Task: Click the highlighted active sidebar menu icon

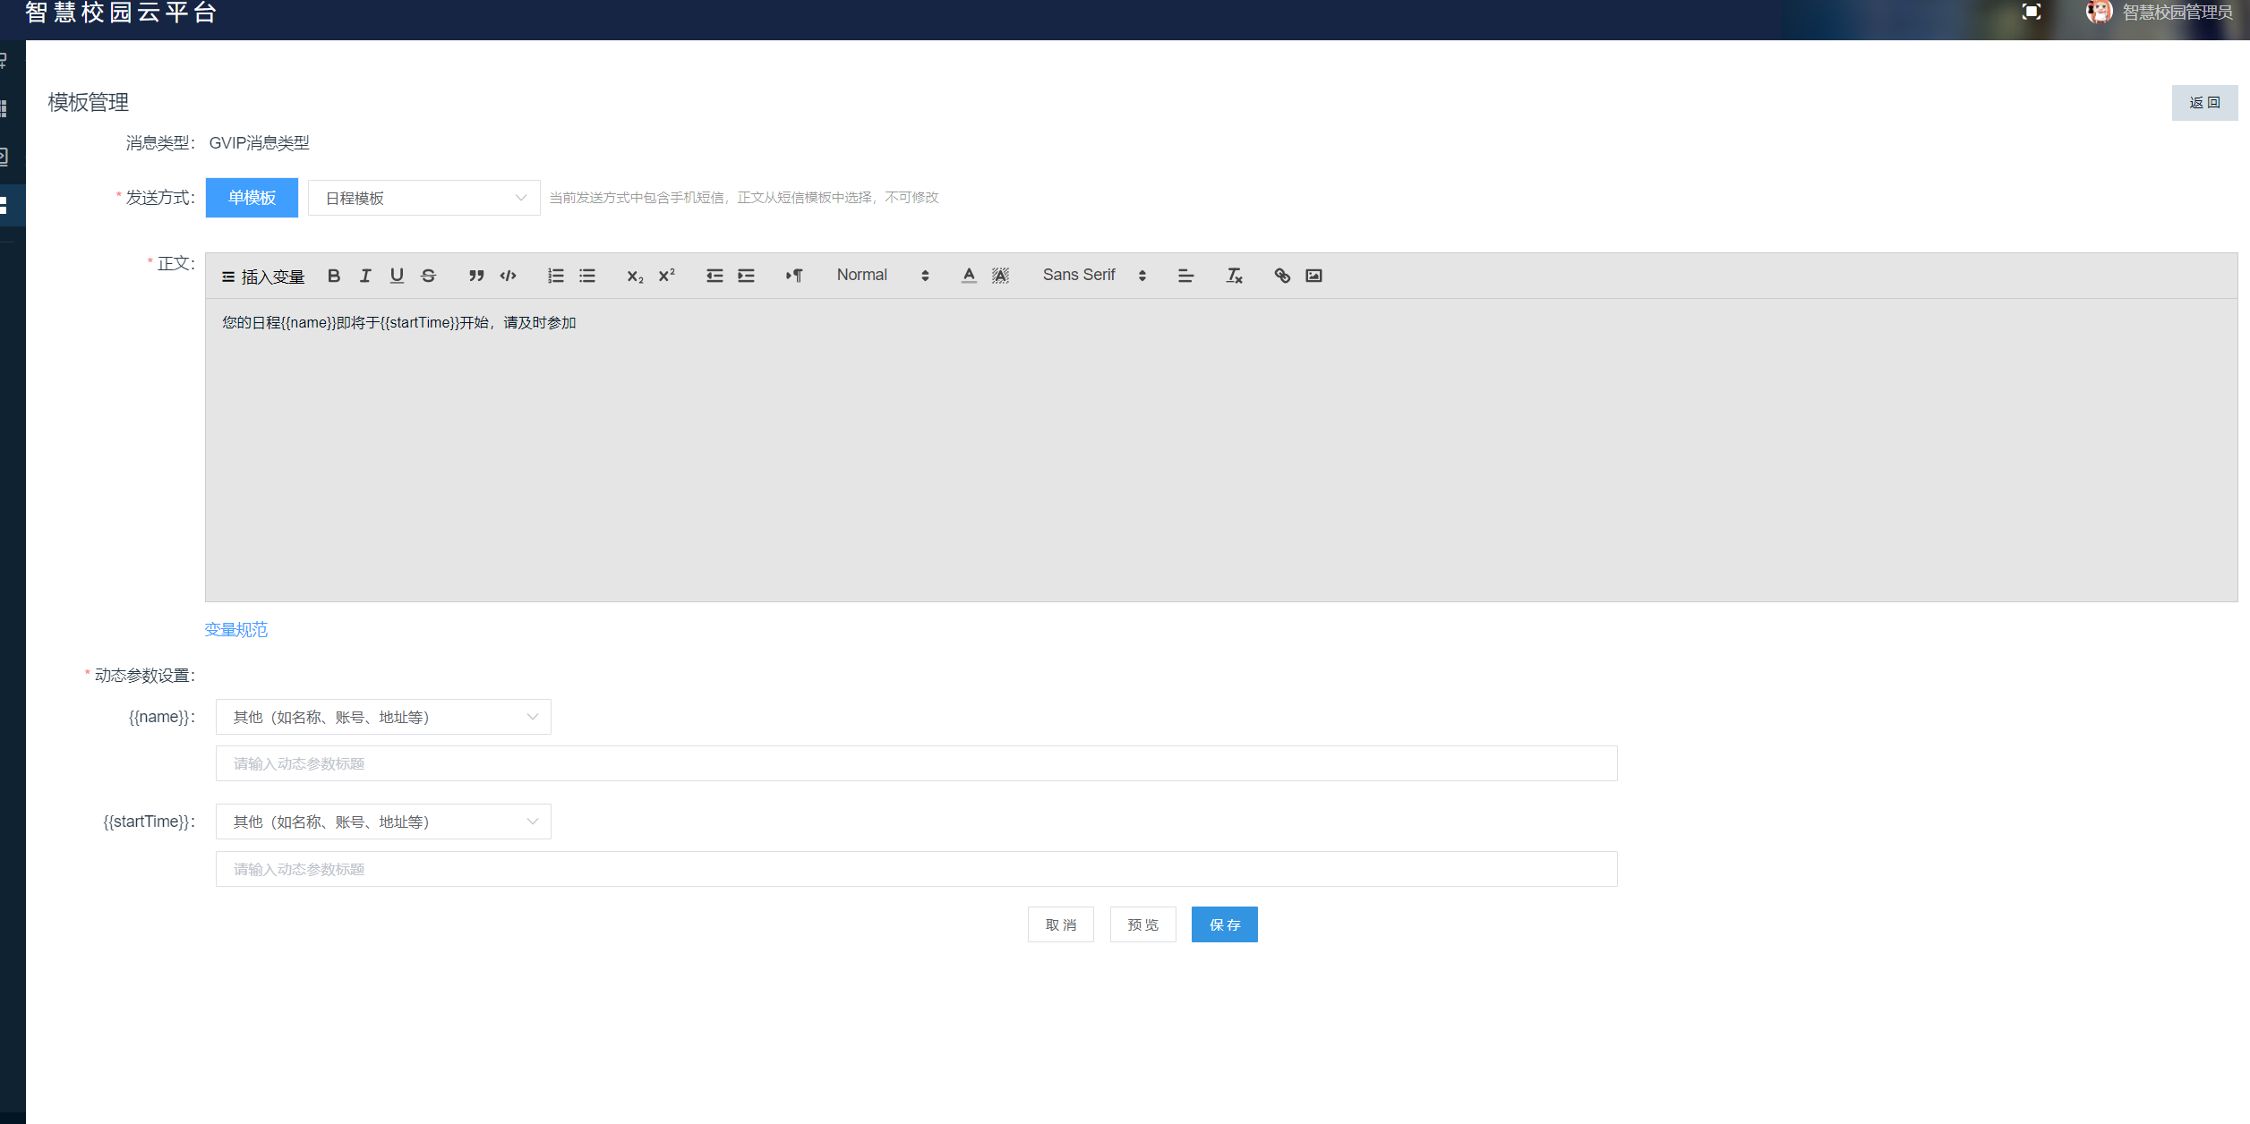Action: pos(4,205)
